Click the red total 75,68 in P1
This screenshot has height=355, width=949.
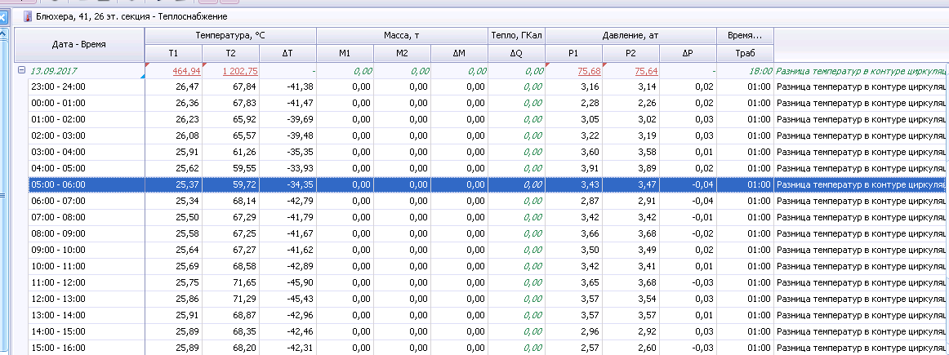click(589, 71)
